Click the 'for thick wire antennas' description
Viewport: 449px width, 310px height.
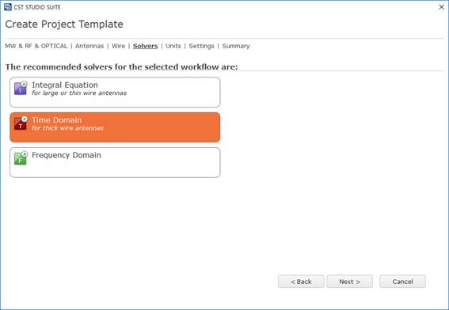tap(67, 128)
